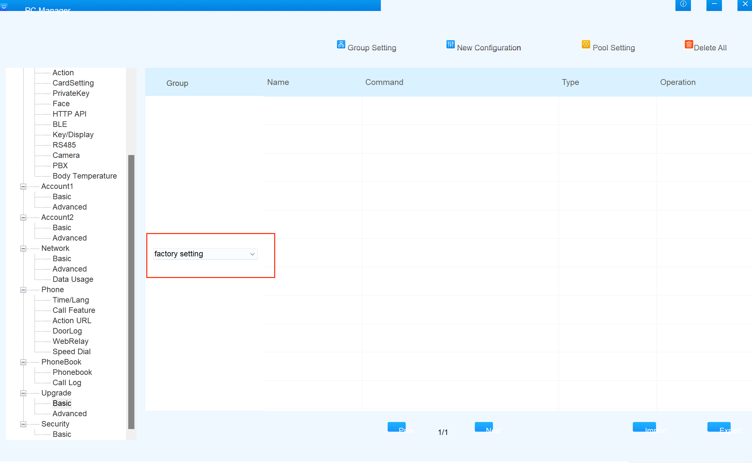Select Key/Display in the tree
The height and width of the screenshot is (463, 752).
[x=73, y=135]
